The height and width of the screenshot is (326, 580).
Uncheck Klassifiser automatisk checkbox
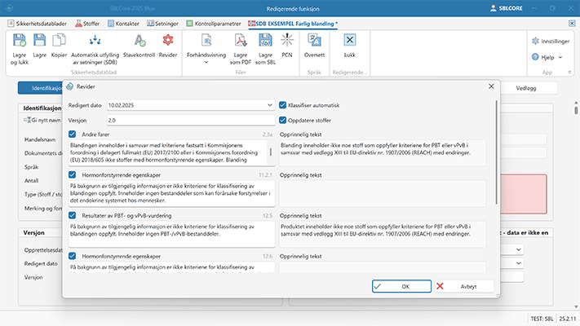283,105
